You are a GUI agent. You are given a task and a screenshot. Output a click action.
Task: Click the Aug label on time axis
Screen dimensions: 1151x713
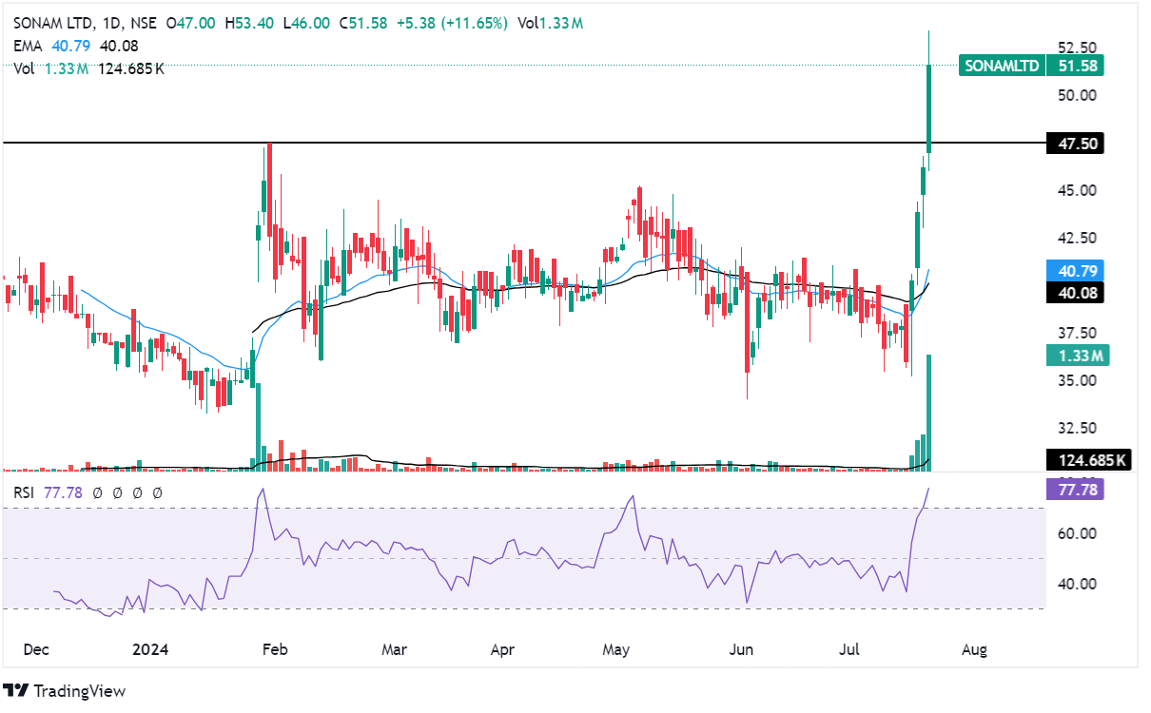tap(974, 650)
